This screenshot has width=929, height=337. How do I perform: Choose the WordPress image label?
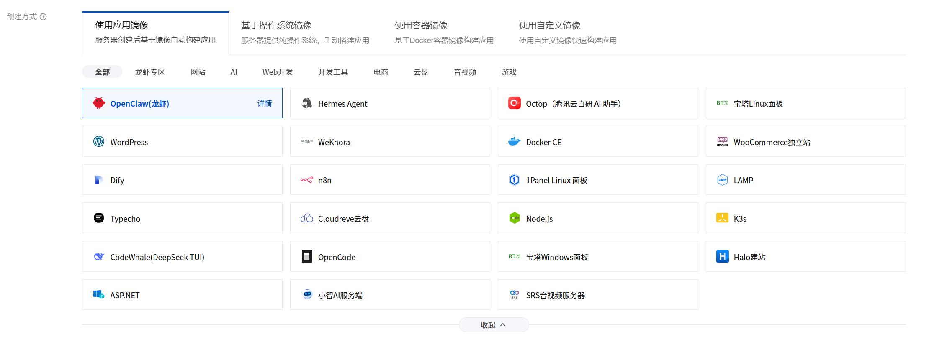point(129,142)
